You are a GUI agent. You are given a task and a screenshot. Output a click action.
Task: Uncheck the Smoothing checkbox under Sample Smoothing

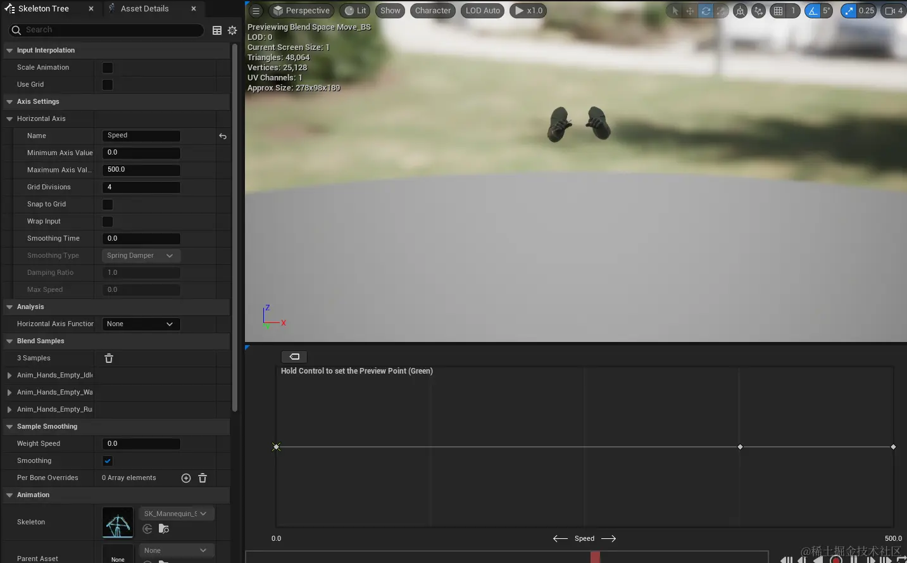(x=108, y=461)
